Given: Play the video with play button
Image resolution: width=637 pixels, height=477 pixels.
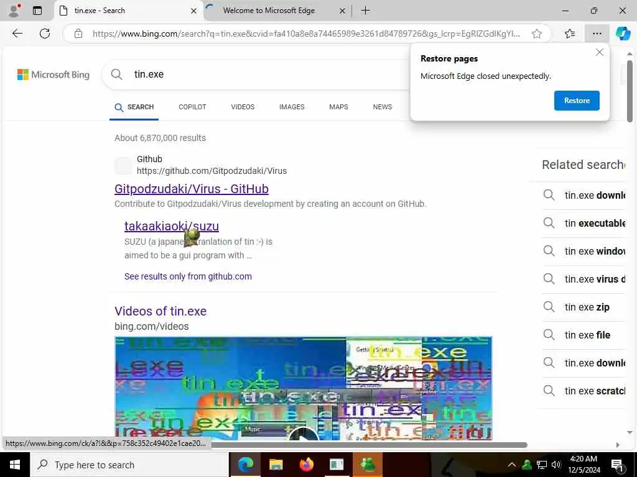Looking at the screenshot, I should [x=303, y=434].
